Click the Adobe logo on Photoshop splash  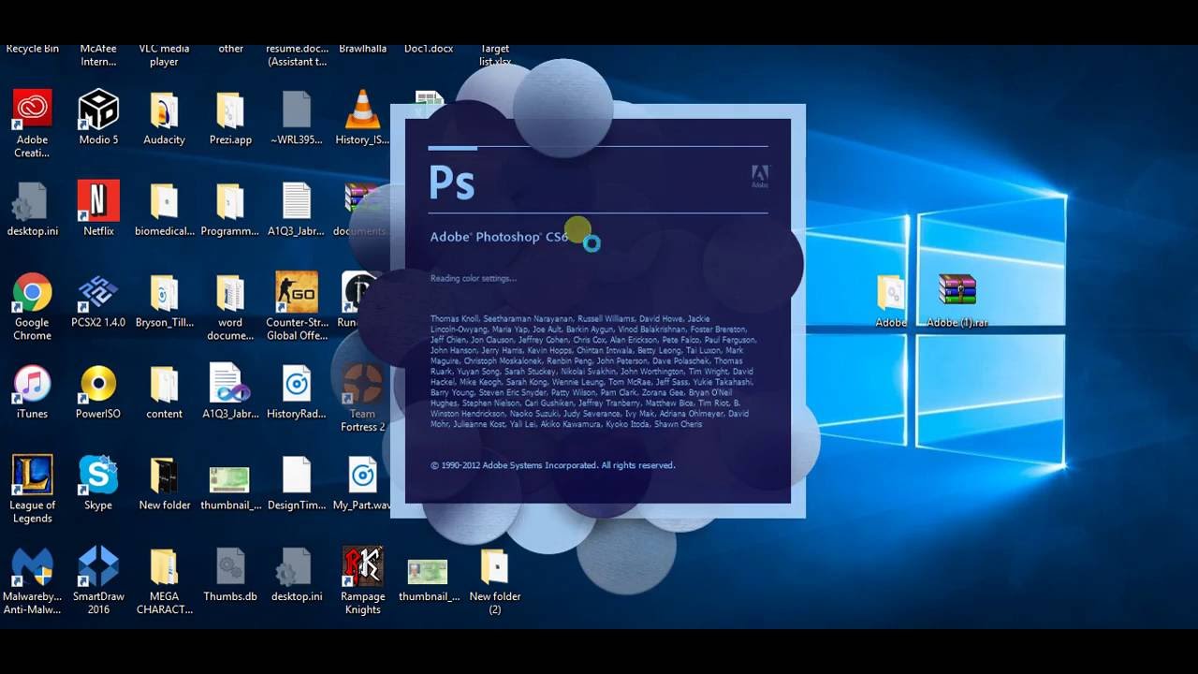click(760, 177)
